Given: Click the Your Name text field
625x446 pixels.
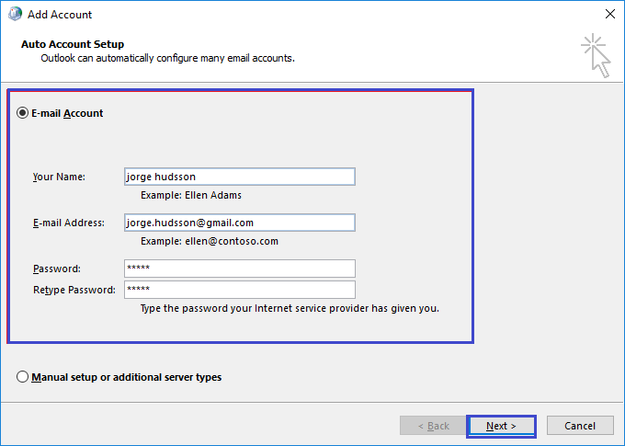Looking at the screenshot, I should 240,177.
